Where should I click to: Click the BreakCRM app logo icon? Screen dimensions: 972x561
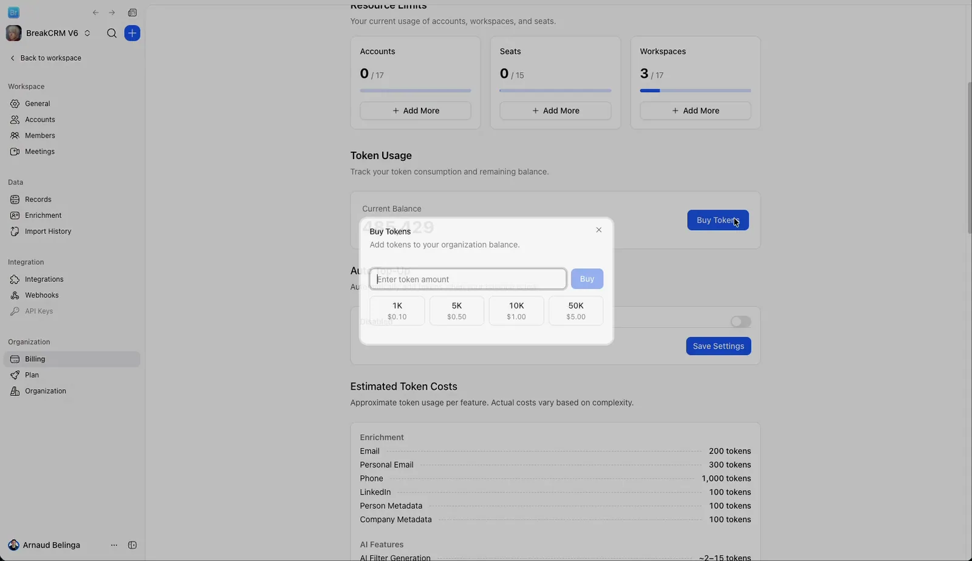[x=13, y=12]
